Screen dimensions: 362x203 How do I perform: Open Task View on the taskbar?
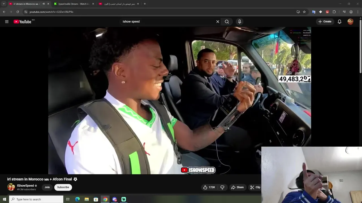pyautogui.click(x=68, y=199)
